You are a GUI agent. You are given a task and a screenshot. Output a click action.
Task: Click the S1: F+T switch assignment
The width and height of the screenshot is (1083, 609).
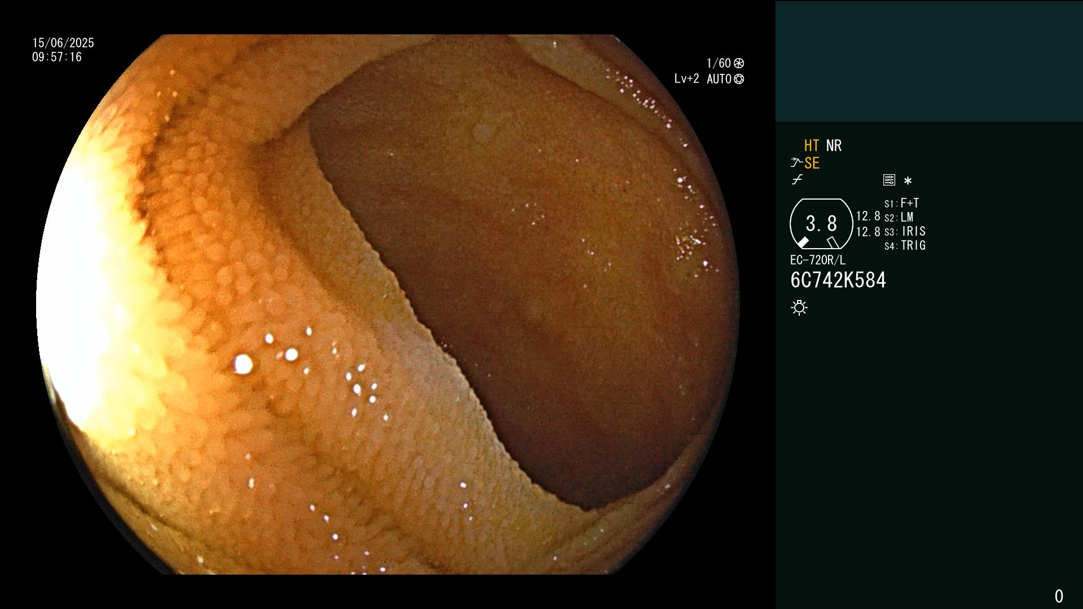902,203
